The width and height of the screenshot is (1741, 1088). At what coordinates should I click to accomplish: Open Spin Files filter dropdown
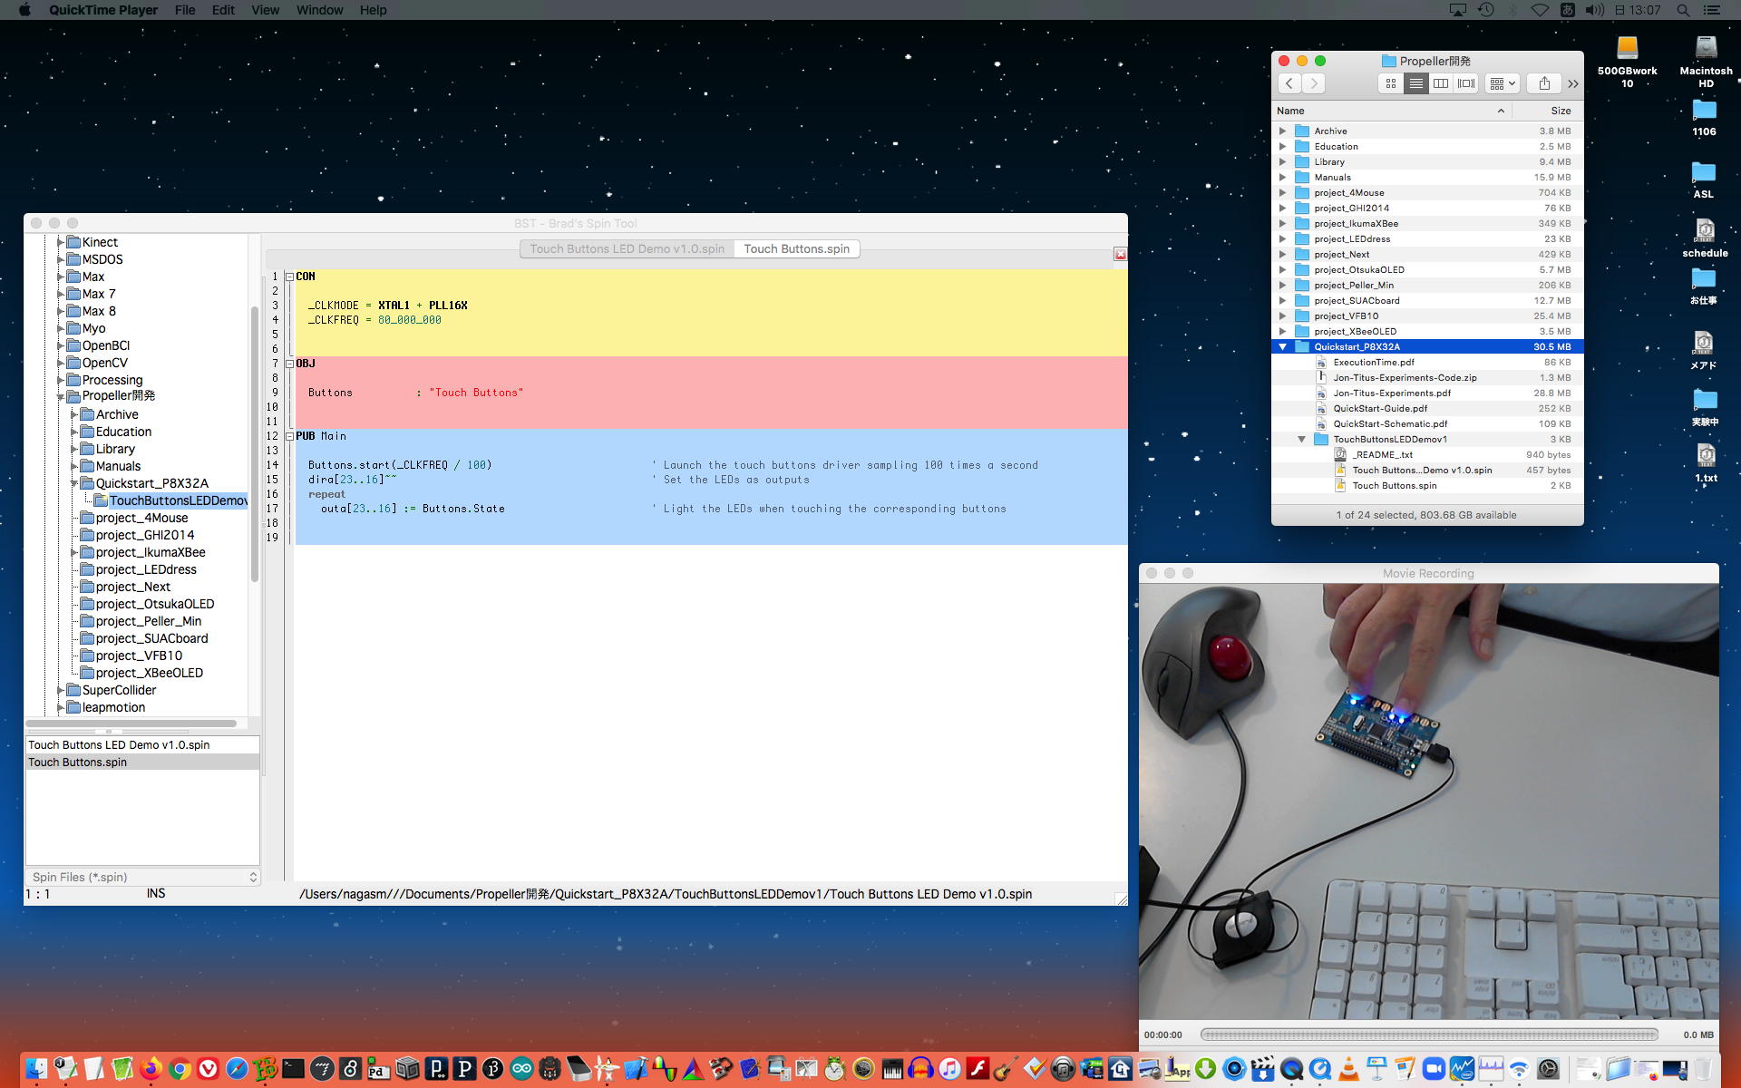143,877
